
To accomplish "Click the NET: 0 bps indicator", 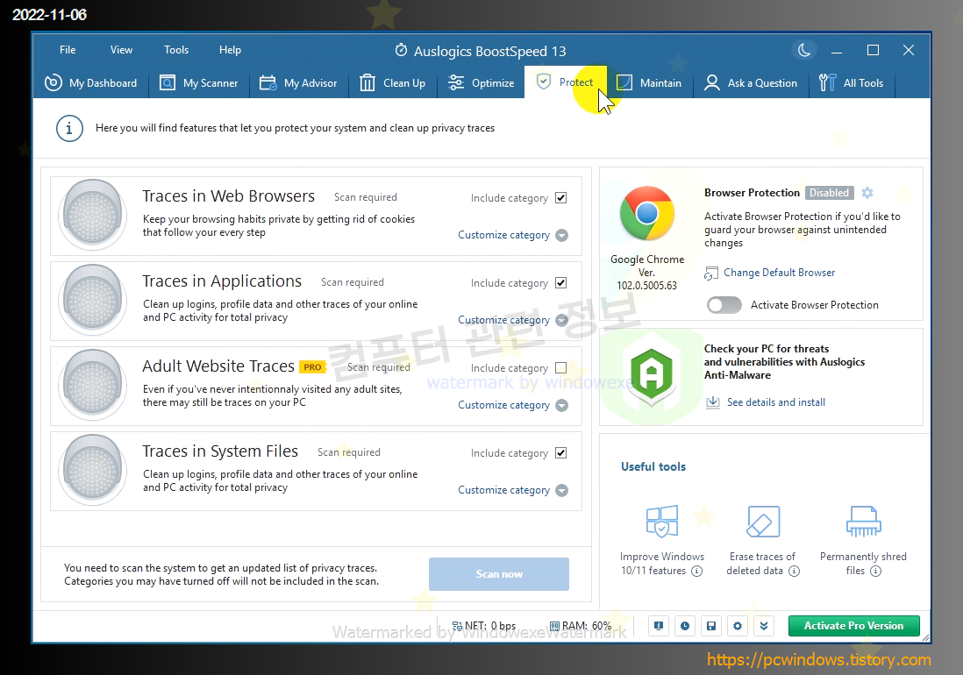I will click(x=484, y=626).
